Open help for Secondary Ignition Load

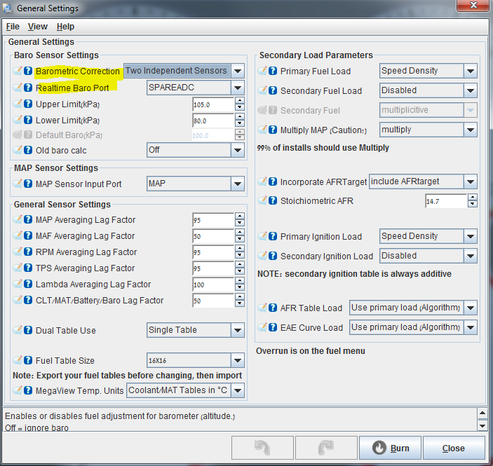(x=273, y=256)
